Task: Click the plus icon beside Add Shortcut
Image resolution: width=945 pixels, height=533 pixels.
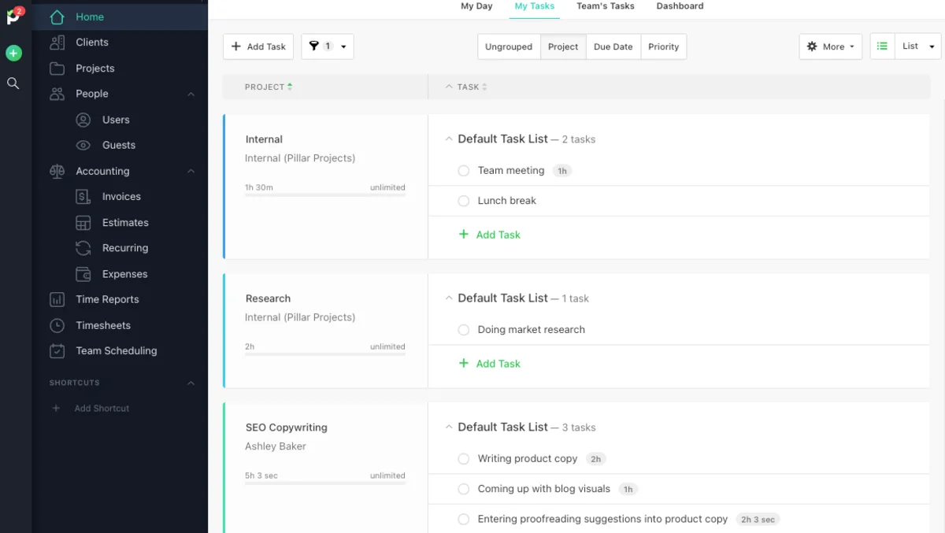Action: point(56,409)
